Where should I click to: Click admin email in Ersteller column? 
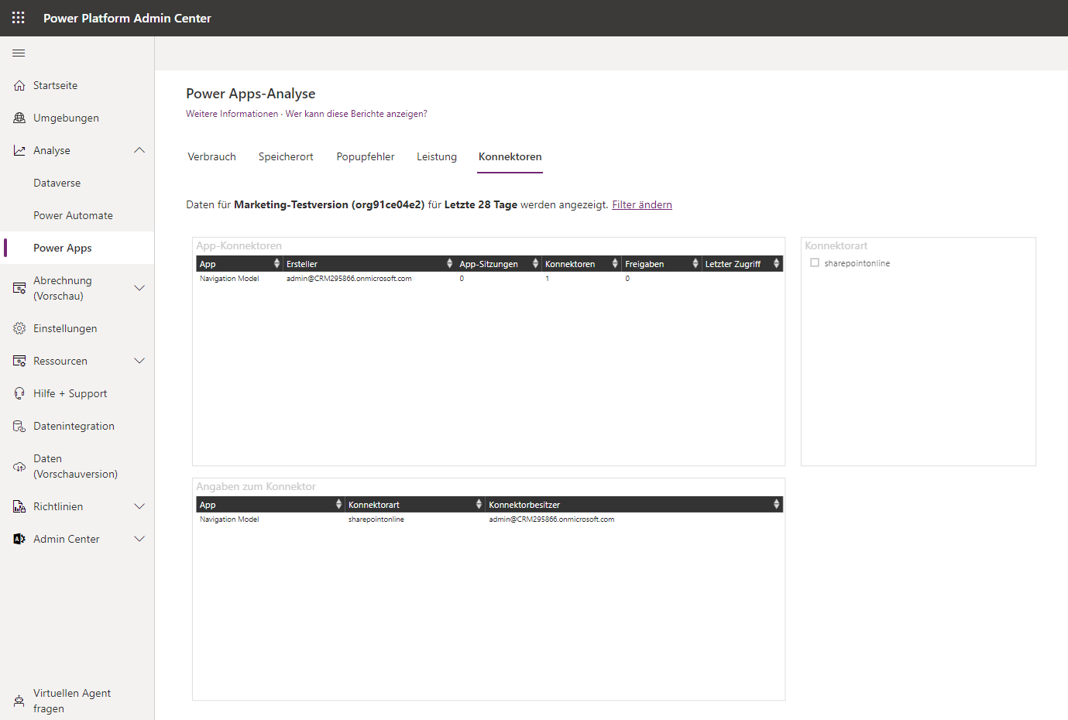point(349,279)
